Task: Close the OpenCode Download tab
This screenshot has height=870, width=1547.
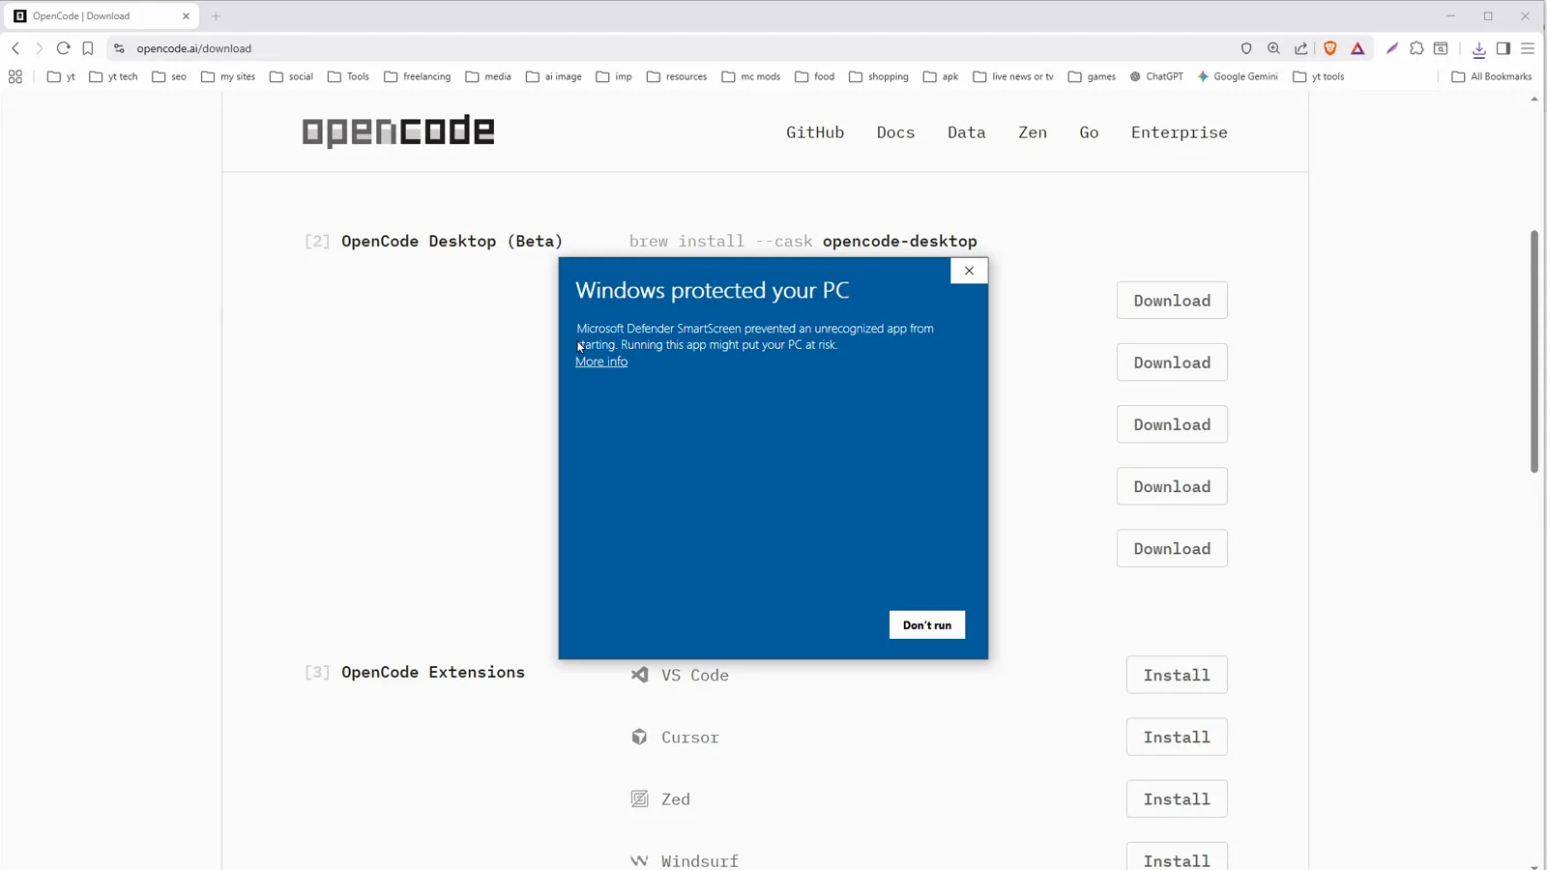Action: coord(186,16)
